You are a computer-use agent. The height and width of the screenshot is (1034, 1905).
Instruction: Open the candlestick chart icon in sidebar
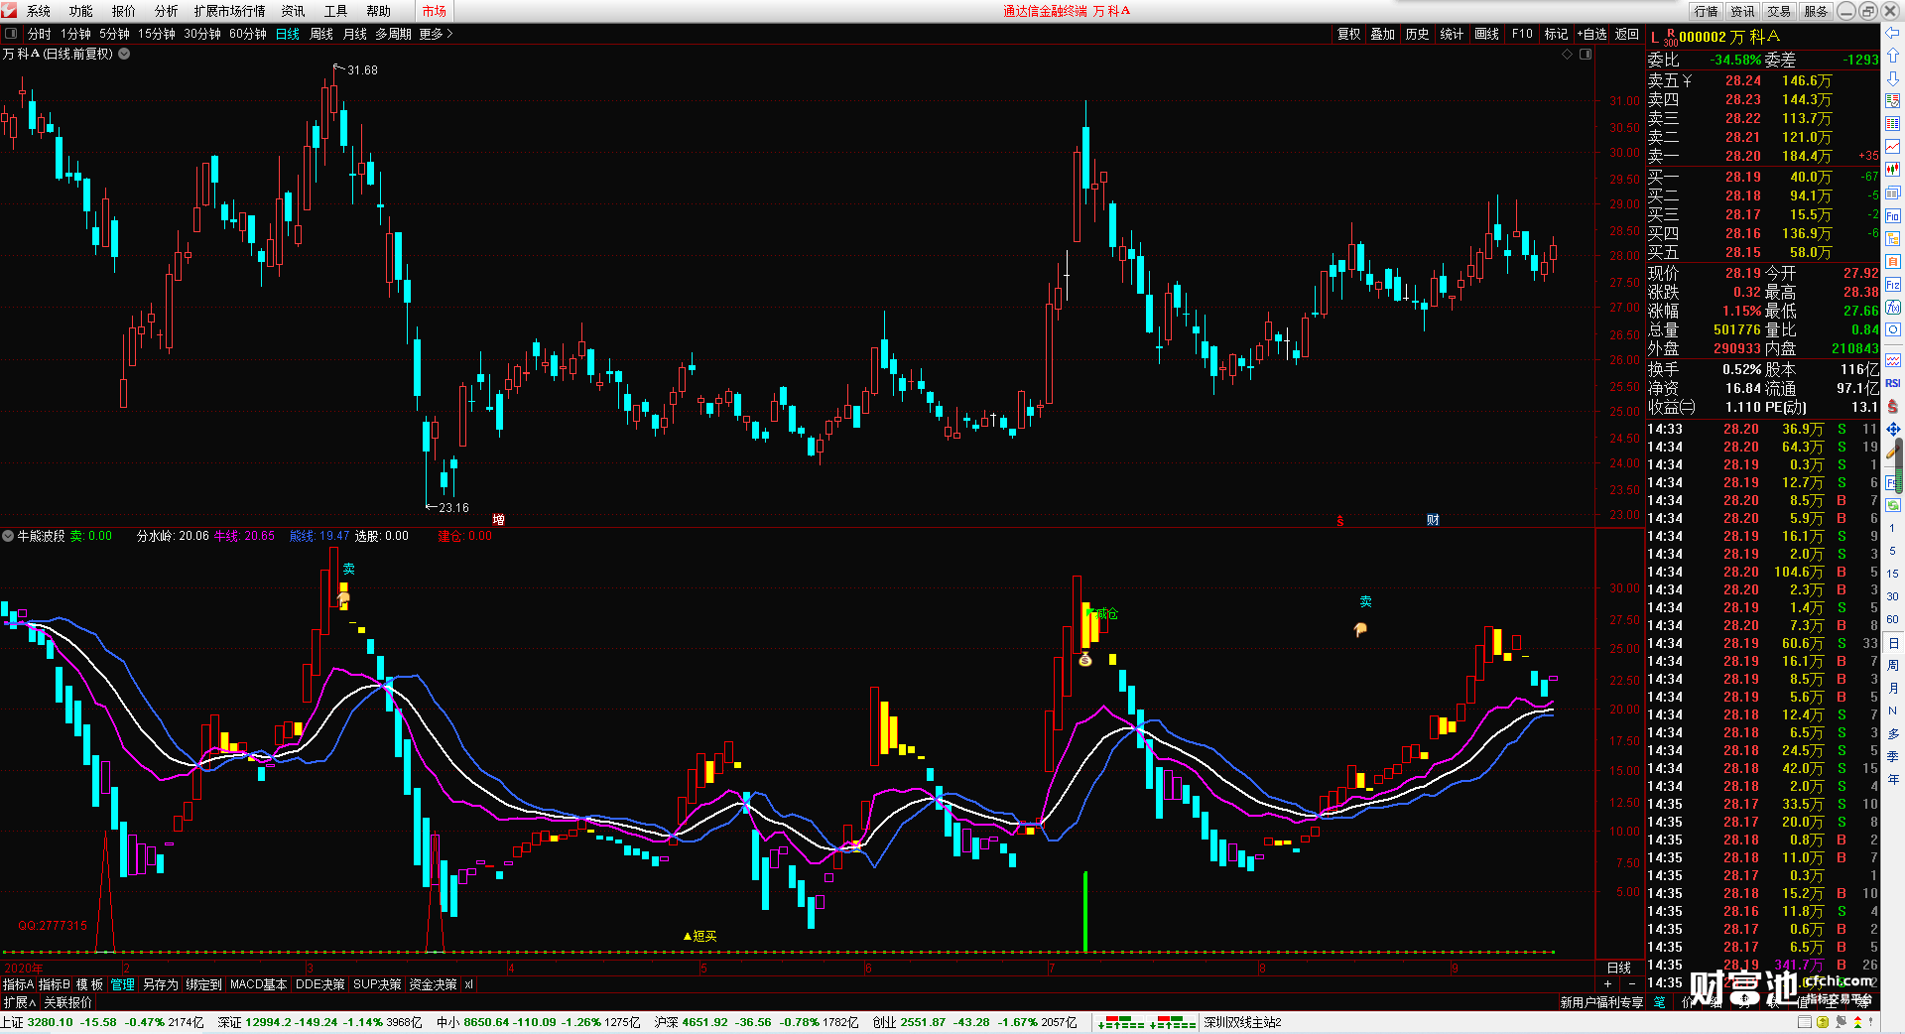(x=1893, y=170)
